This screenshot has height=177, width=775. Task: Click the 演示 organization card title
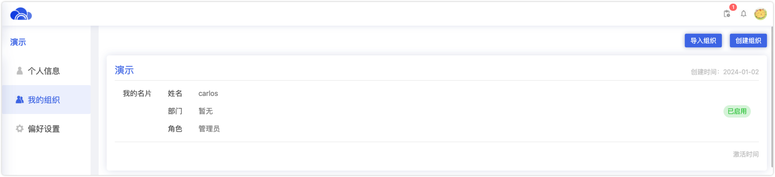pyautogui.click(x=124, y=70)
